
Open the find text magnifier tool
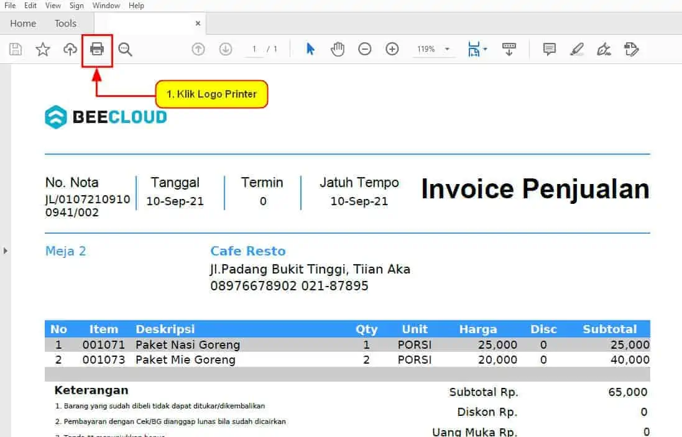point(126,49)
